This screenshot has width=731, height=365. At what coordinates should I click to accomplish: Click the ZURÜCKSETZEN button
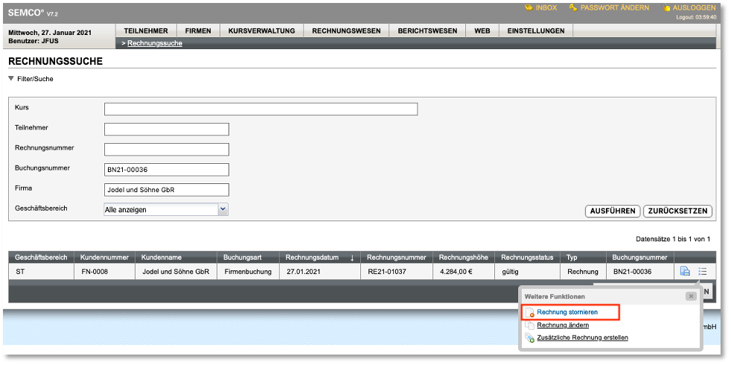678,211
